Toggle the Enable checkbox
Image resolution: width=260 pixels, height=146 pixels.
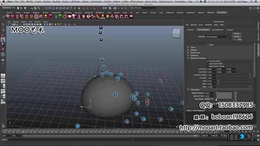coord(207,45)
